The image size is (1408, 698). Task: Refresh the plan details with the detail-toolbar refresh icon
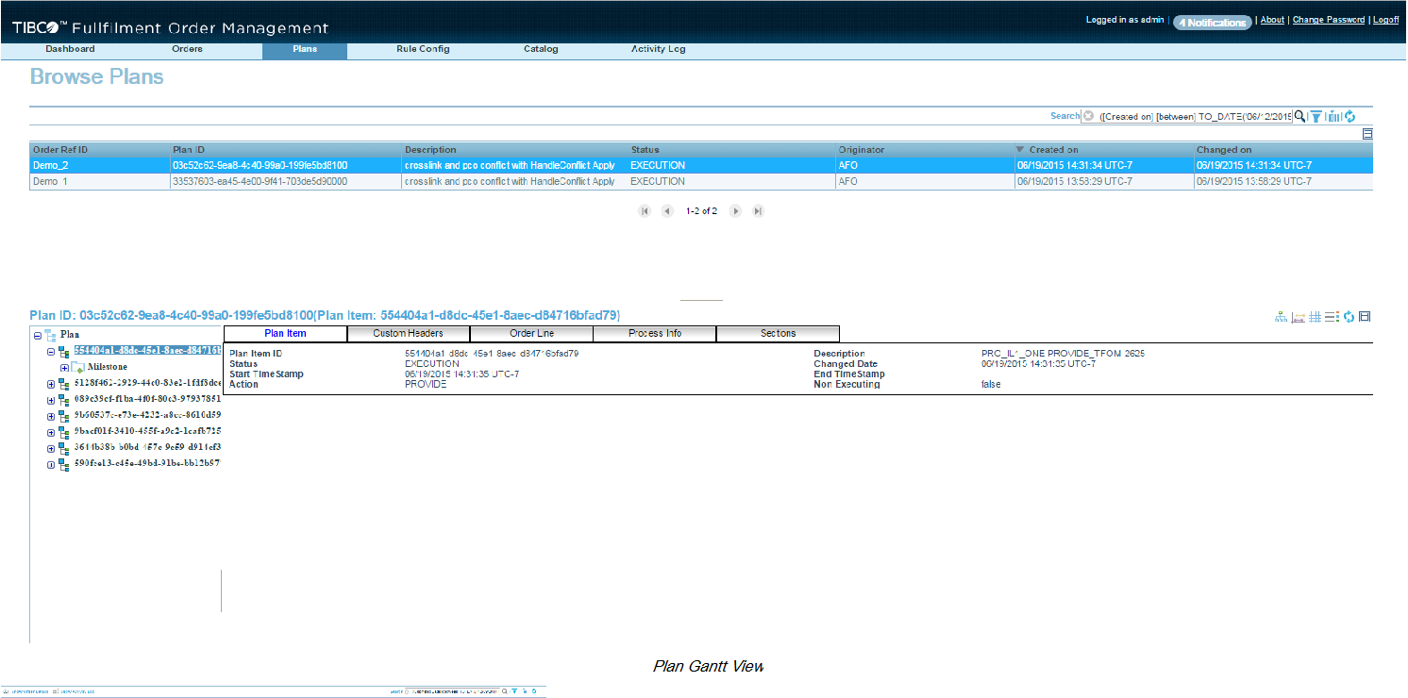1349,317
